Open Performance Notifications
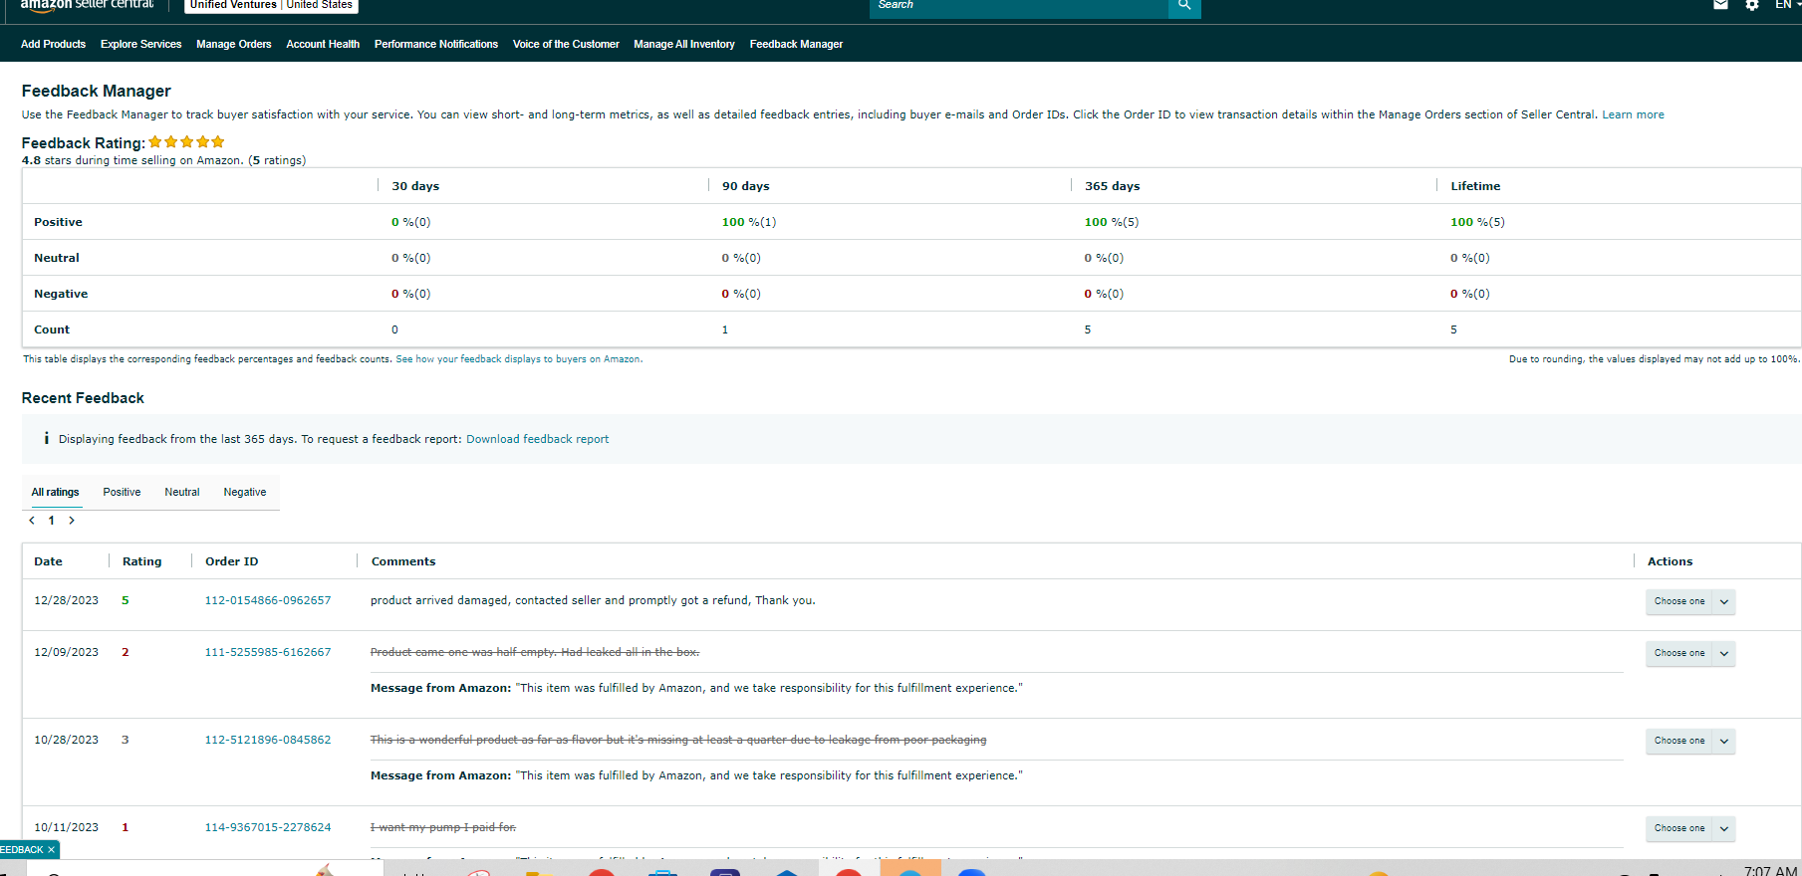 pyautogui.click(x=436, y=44)
